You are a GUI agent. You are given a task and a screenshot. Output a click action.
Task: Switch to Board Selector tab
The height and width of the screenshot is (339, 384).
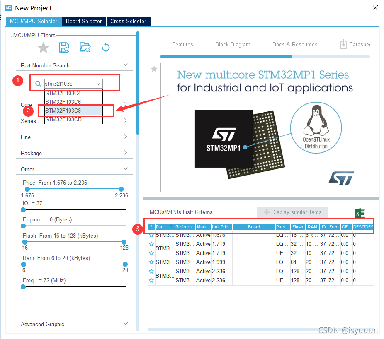(x=84, y=21)
